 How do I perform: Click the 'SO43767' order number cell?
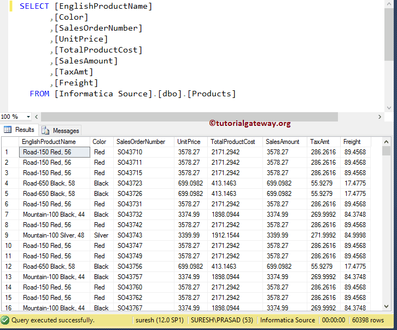pos(144,308)
